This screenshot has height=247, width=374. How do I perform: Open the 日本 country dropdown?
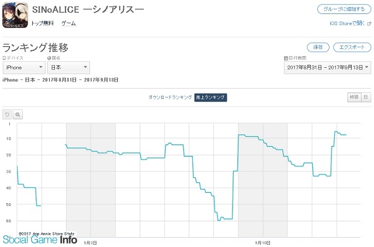click(69, 68)
